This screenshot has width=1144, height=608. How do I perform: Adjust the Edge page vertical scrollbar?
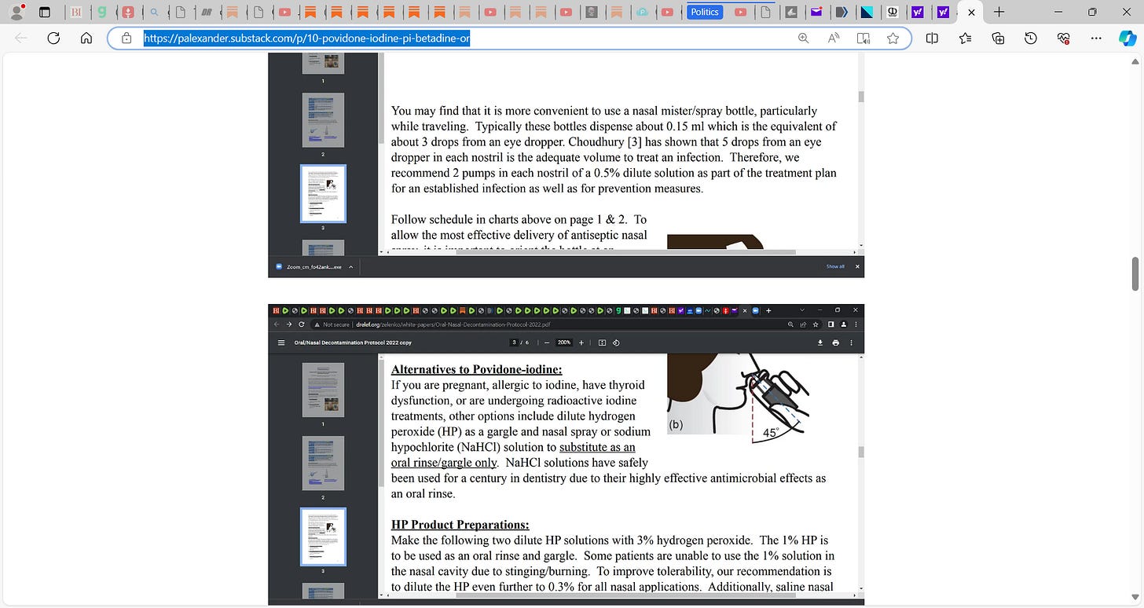point(1134,273)
